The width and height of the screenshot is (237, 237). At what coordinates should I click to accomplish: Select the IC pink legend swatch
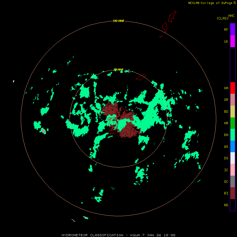click(x=233, y=170)
